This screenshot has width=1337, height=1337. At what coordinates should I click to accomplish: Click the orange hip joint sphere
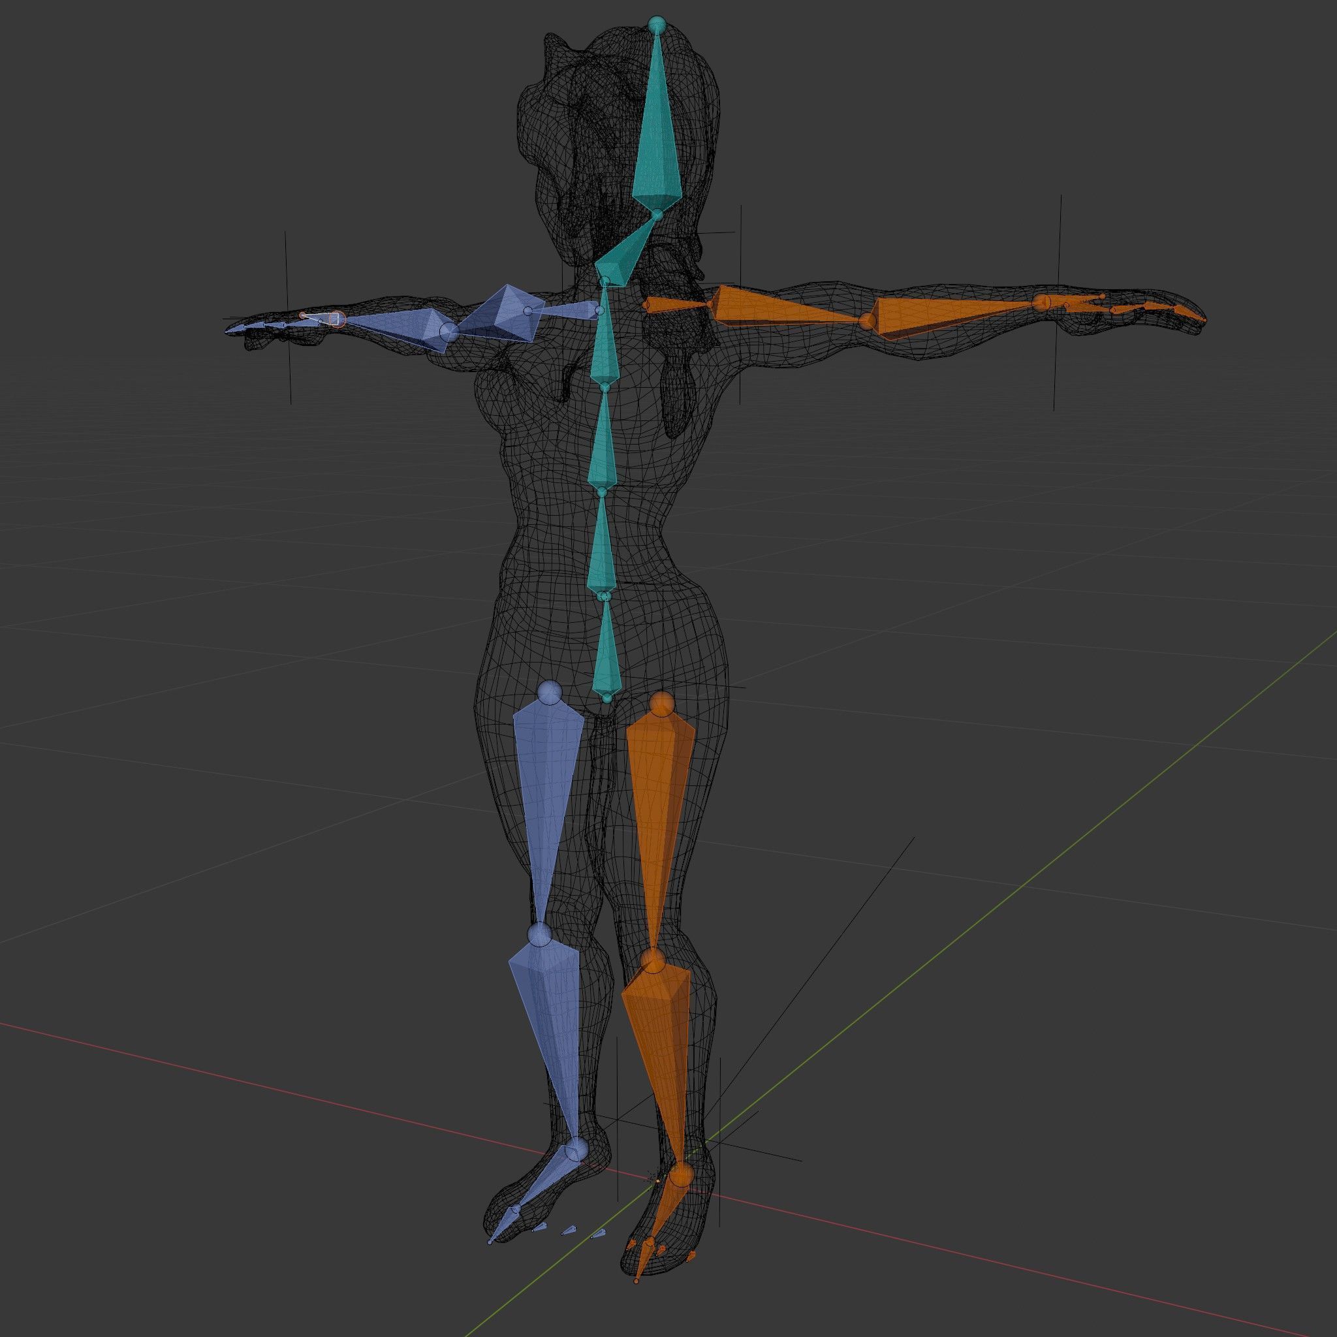[x=662, y=704]
